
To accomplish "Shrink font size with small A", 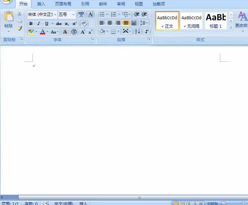I will 90,32.
